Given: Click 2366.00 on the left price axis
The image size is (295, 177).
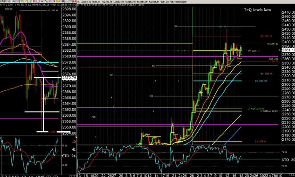Looking at the screenshot, I should (x=69, y=97).
